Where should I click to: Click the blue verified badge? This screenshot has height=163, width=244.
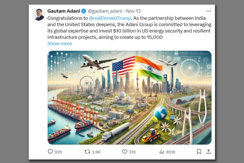[84, 11]
